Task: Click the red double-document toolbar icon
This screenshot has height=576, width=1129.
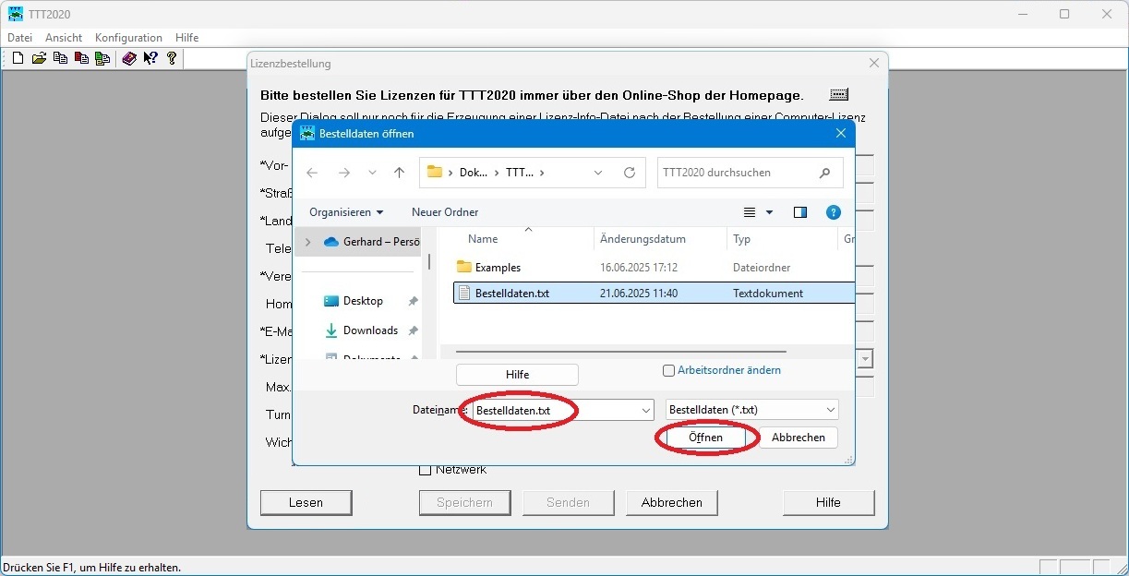Action: pos(81,58)
